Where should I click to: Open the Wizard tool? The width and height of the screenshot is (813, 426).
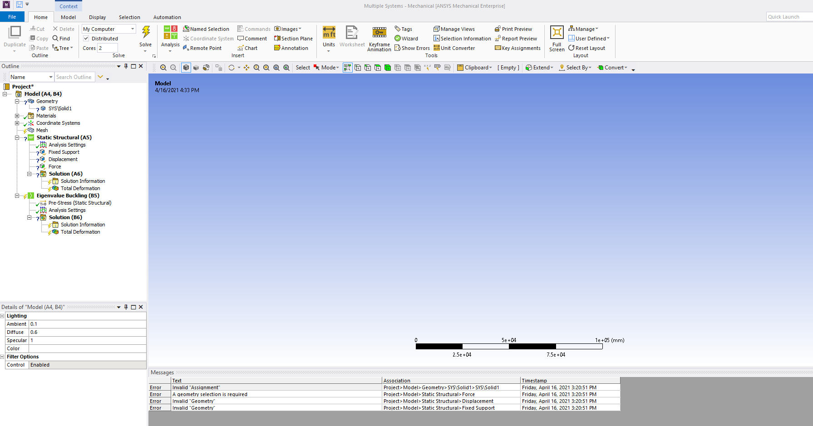pyautogui.click(x=406, y=39)
